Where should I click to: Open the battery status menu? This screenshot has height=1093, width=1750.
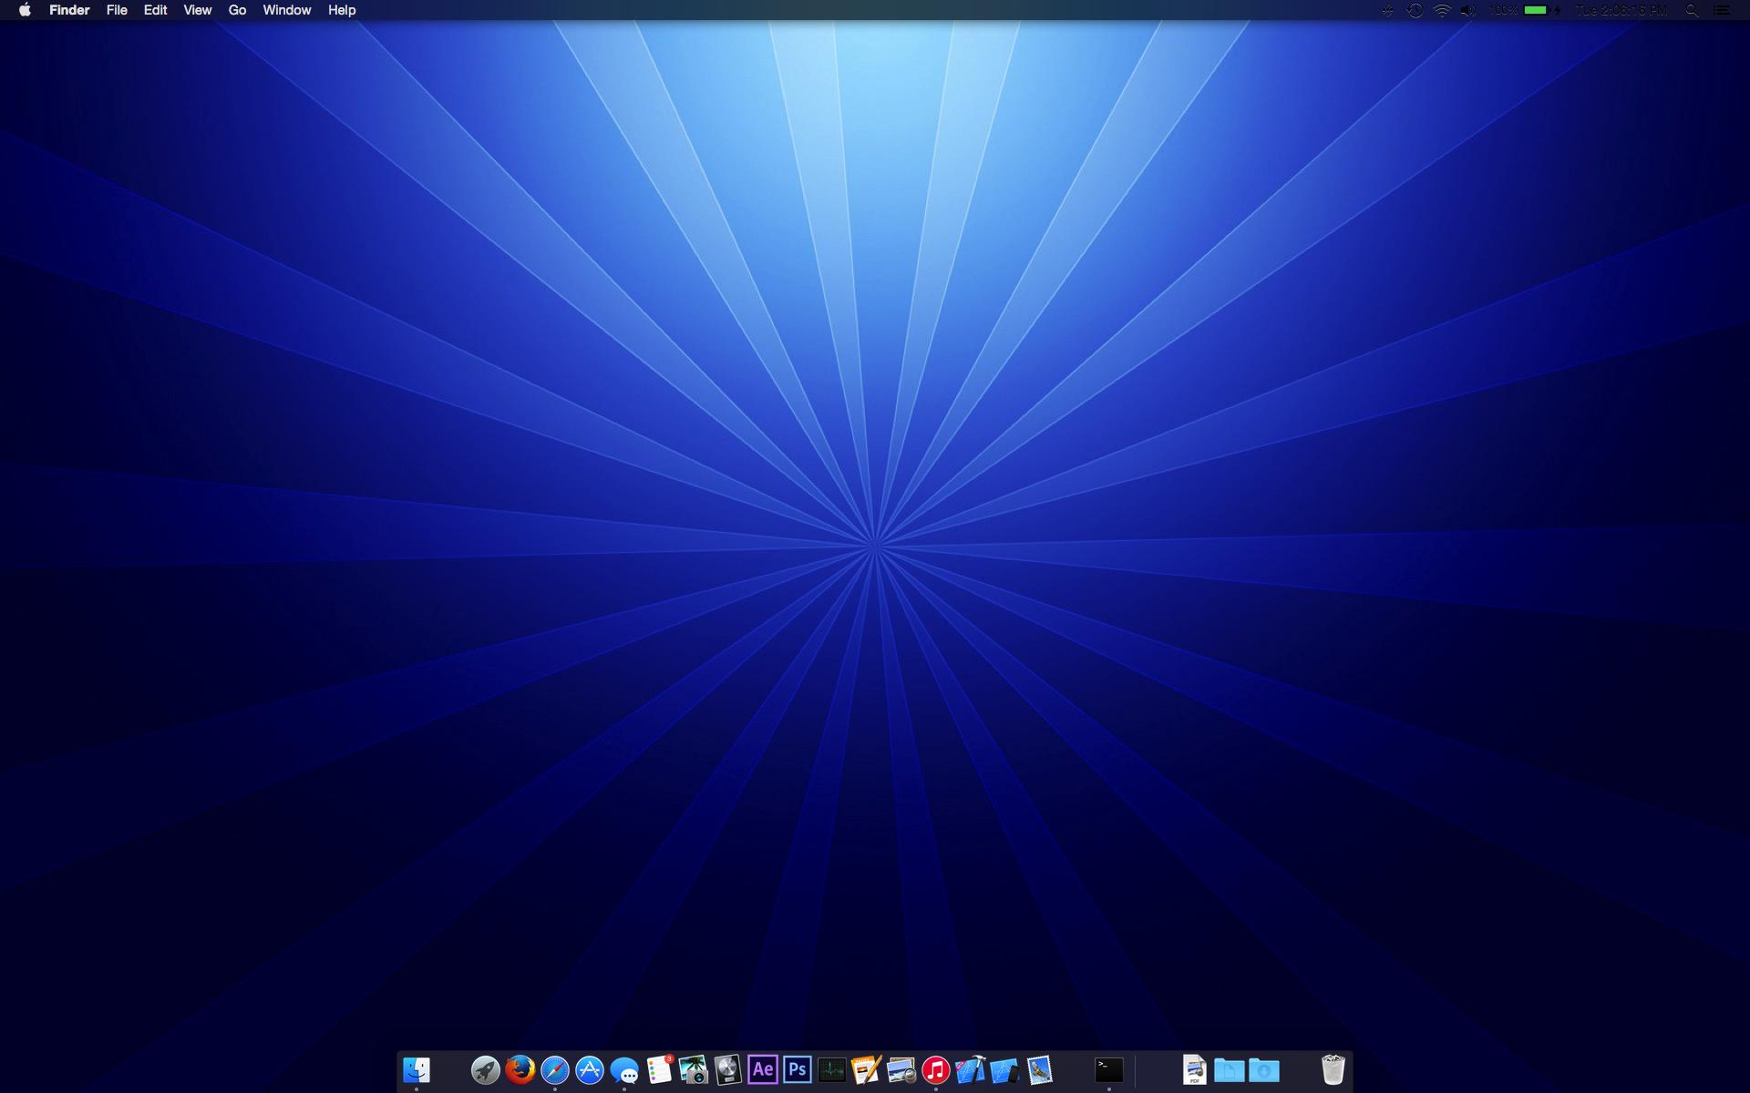pos(1526,10)
